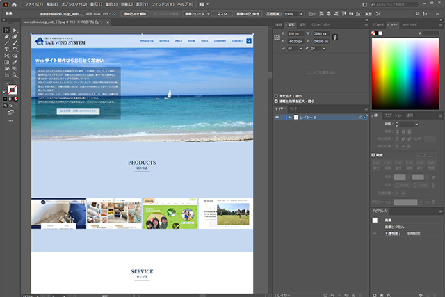Select the Symbol Sprayer tool
This screenshot has height=297, width=445.
click(x=6, y=69)
